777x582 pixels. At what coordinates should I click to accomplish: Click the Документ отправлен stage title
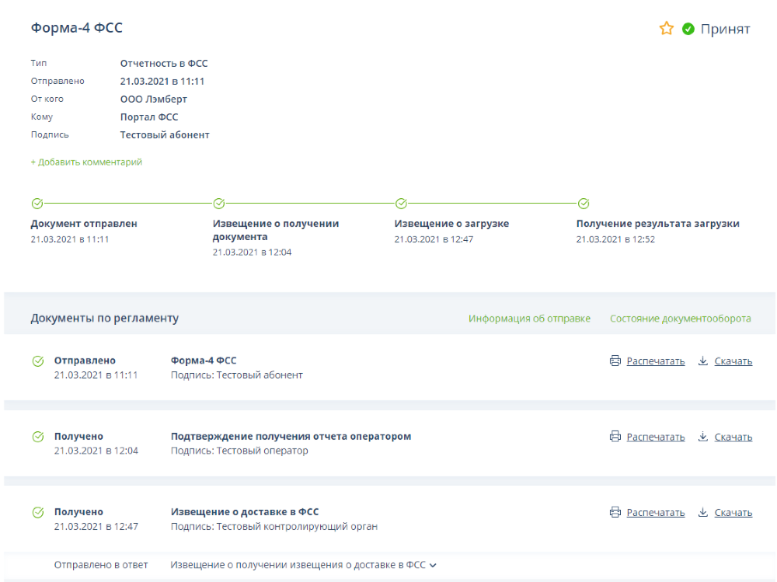coord(84,224)
